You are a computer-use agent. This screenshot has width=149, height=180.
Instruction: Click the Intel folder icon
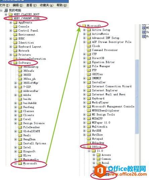tap(20, 147)
